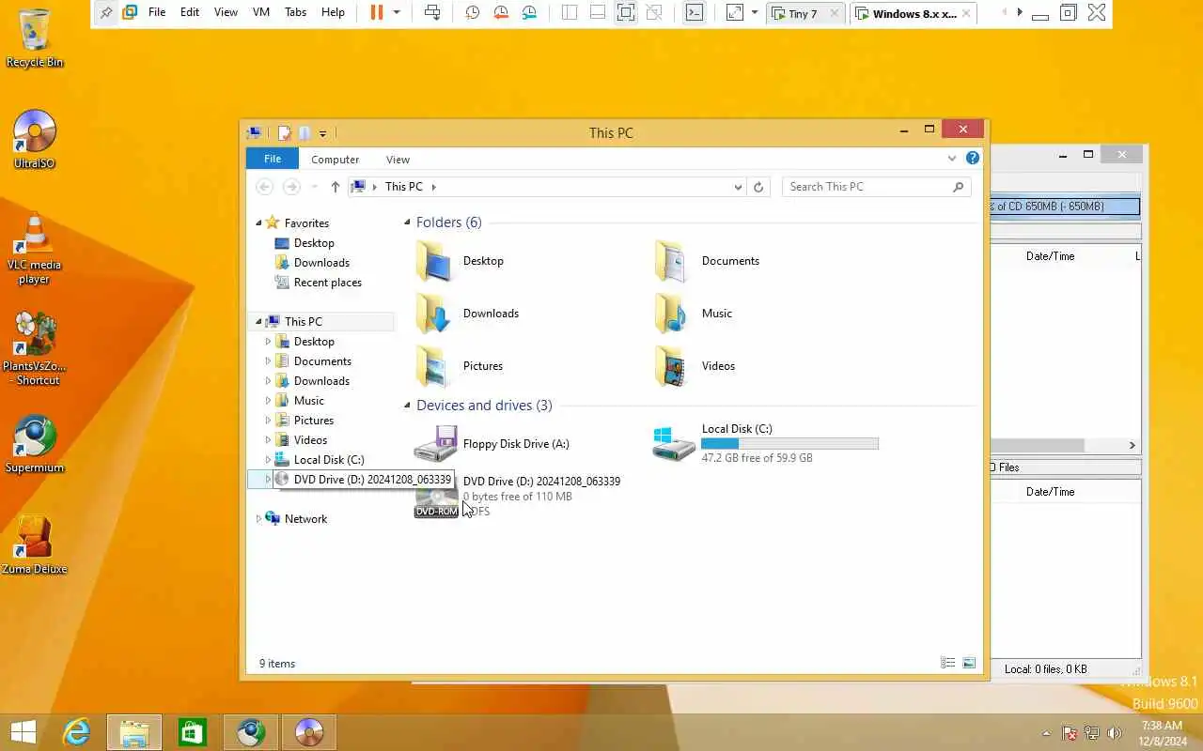Select the Videos folder in main pane
1203x751 pixels.
point(695,366)
